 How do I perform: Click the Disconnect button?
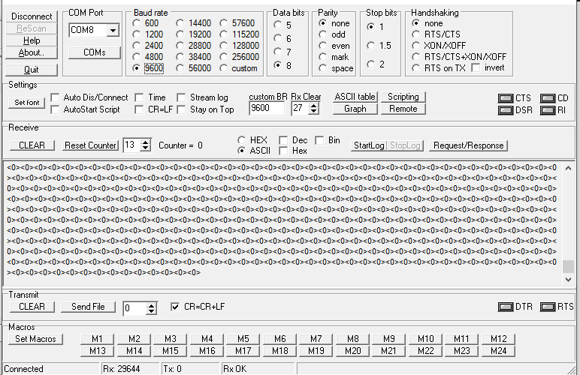click(x=32, y=16)
